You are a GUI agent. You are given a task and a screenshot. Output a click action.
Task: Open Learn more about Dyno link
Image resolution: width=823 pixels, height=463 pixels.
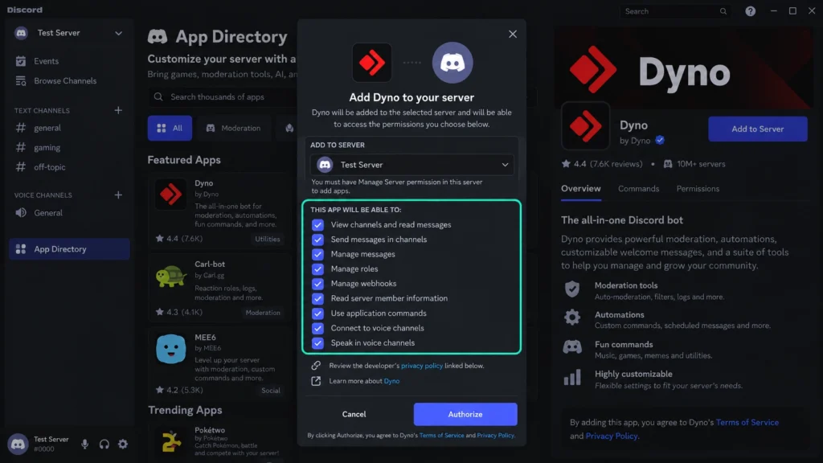click(x=391, y=381)
